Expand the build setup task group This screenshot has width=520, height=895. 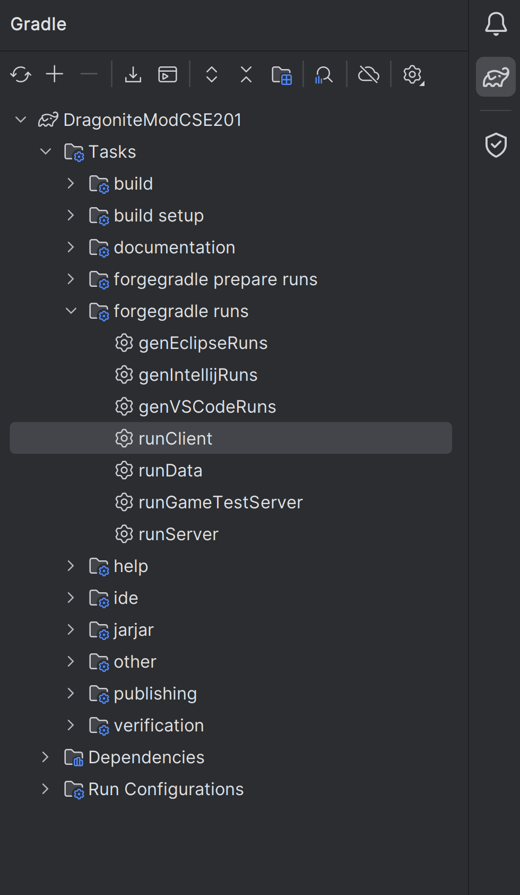click(x=71, y=216)
